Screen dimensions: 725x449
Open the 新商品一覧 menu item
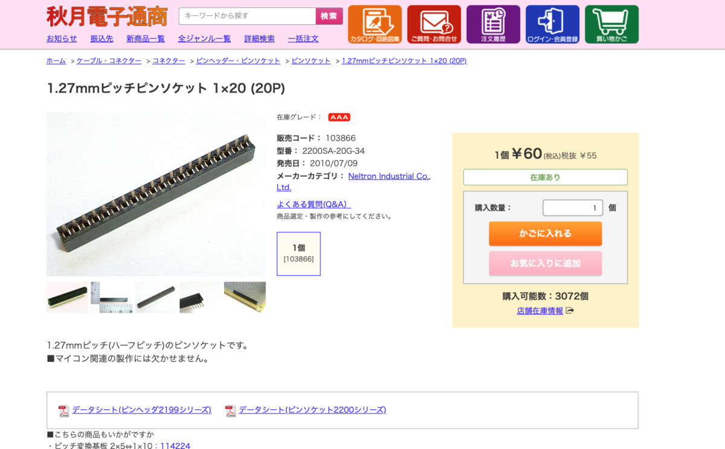(x=146, y=39)
